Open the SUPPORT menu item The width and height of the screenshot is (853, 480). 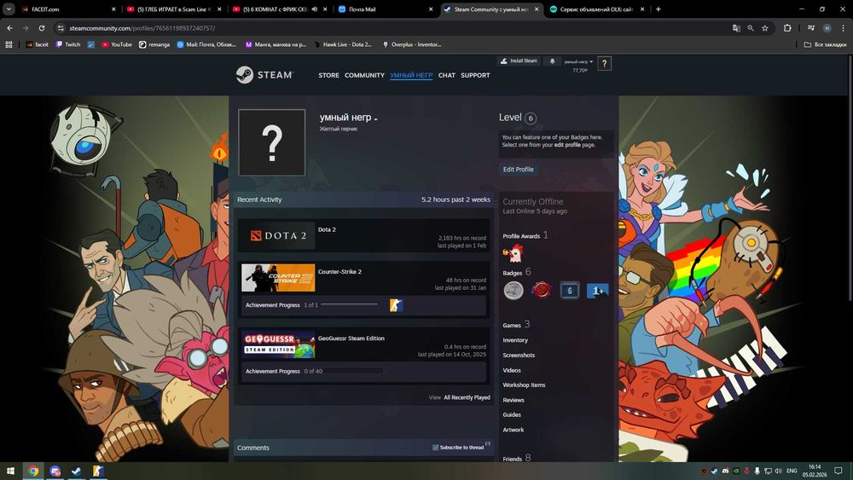[475, 76]
